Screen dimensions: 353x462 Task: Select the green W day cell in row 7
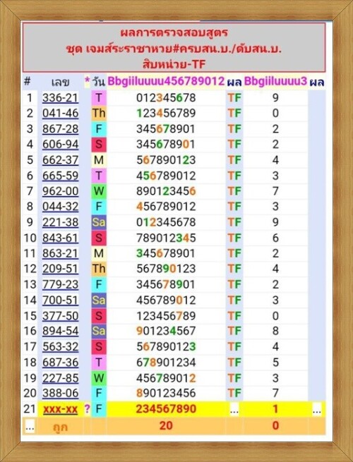pos(99,191)
